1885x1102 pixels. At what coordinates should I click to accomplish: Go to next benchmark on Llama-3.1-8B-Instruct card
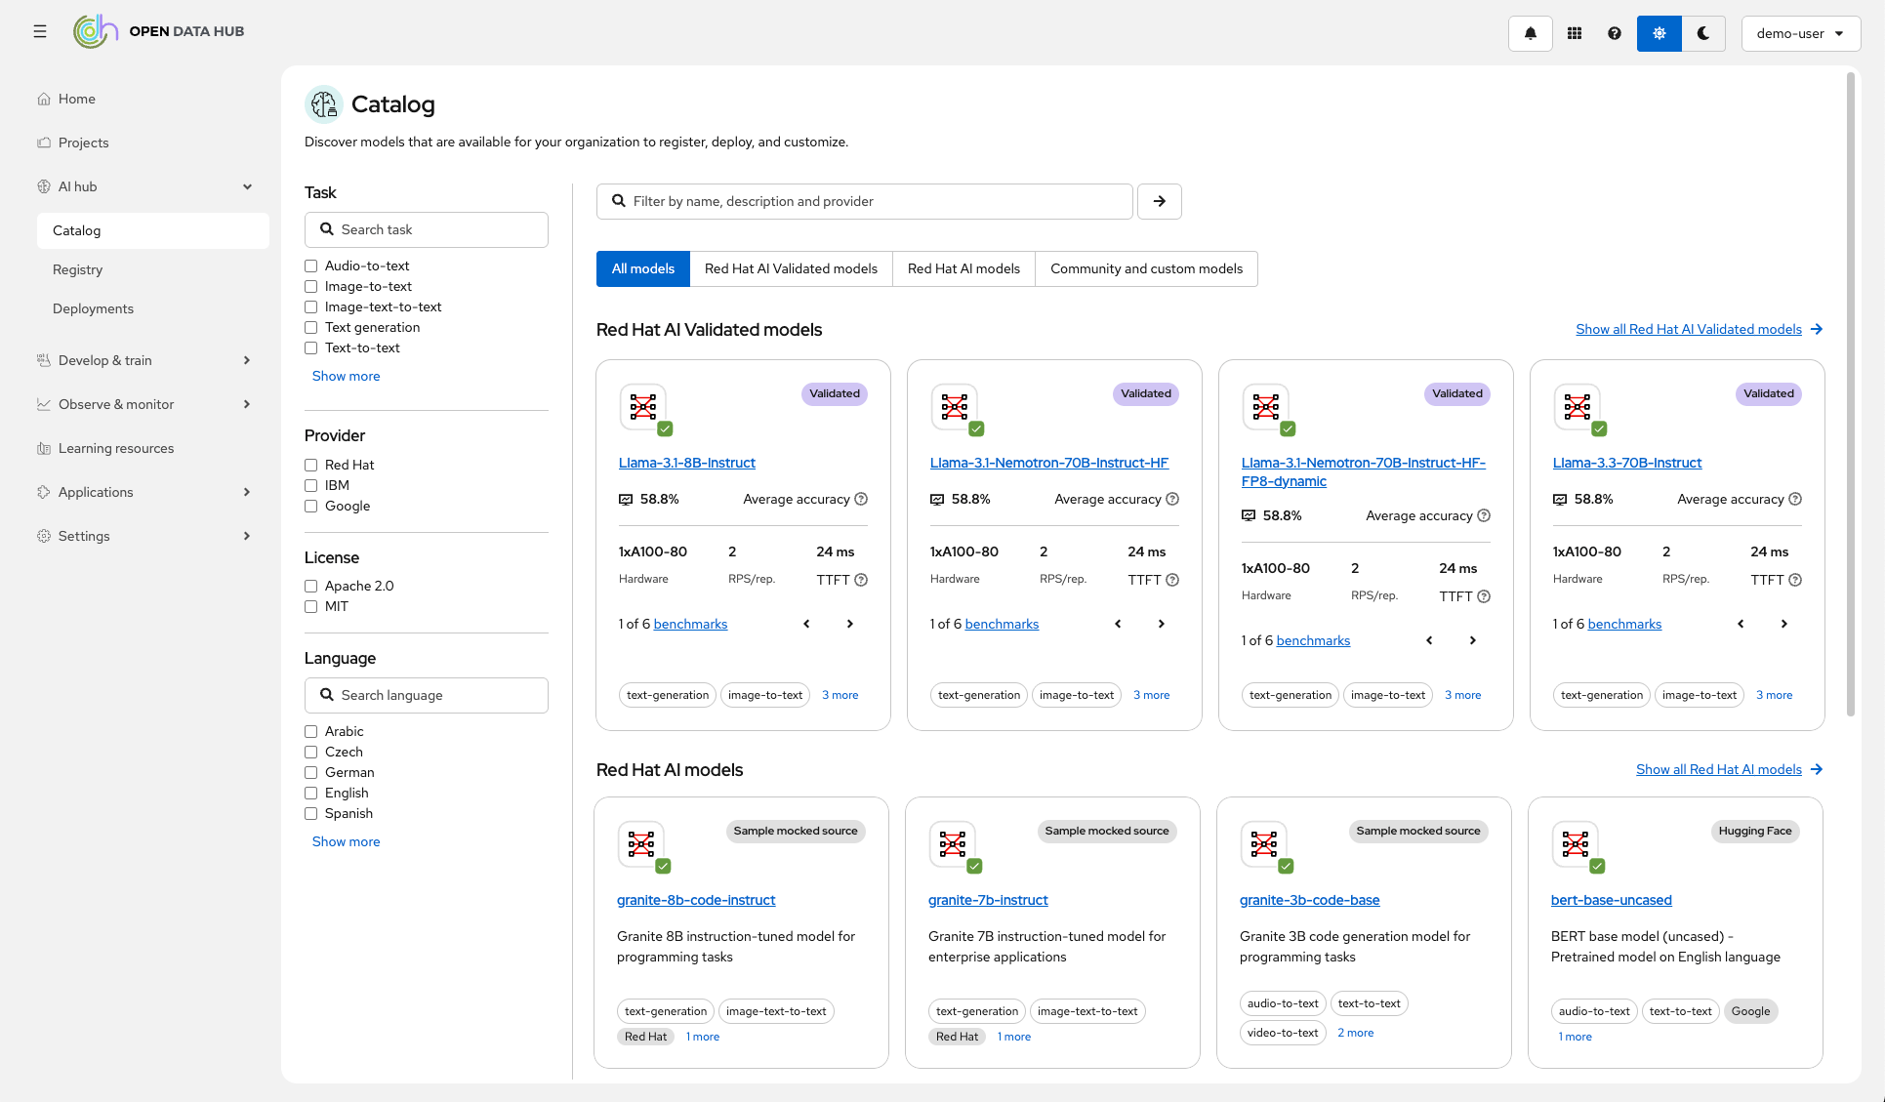pyautogui.click(x=849, y=624)
